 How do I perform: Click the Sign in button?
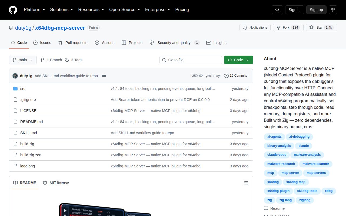tap(294, 10)
